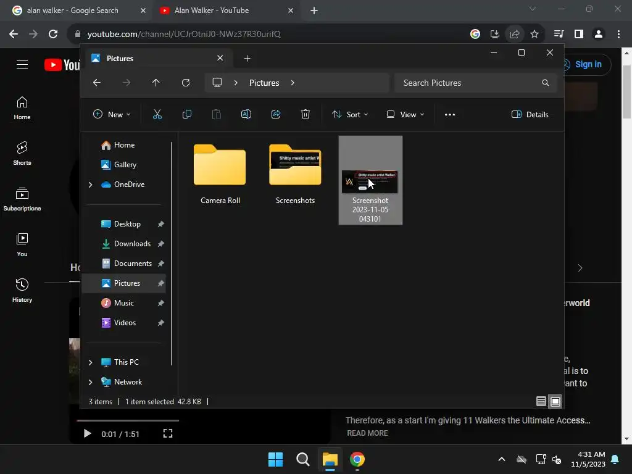Go back in File Explorer
The height and width of the screenshot is (474, 632).
(x=97, y=83)
